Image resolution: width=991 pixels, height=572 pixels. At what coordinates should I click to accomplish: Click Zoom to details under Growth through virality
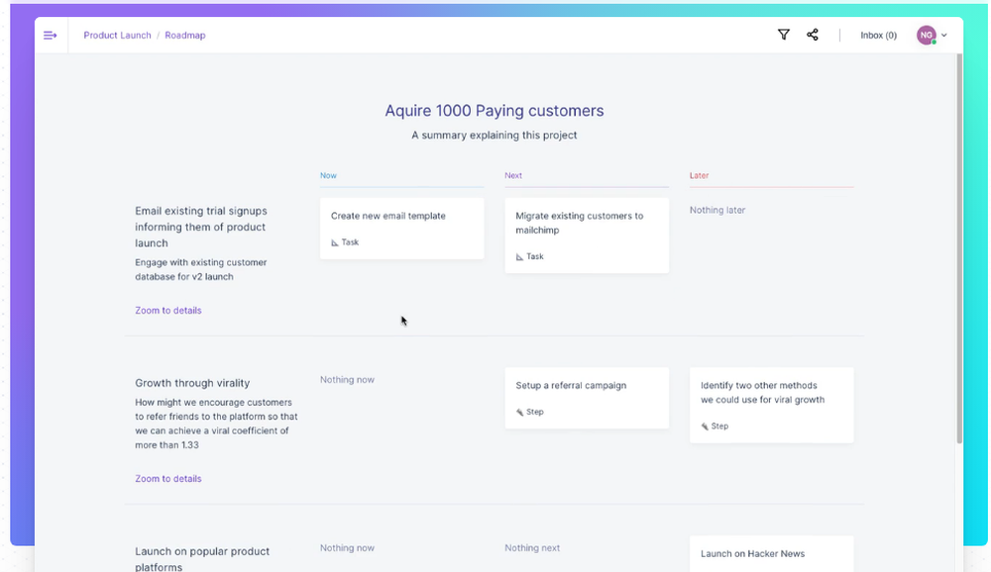168,479
